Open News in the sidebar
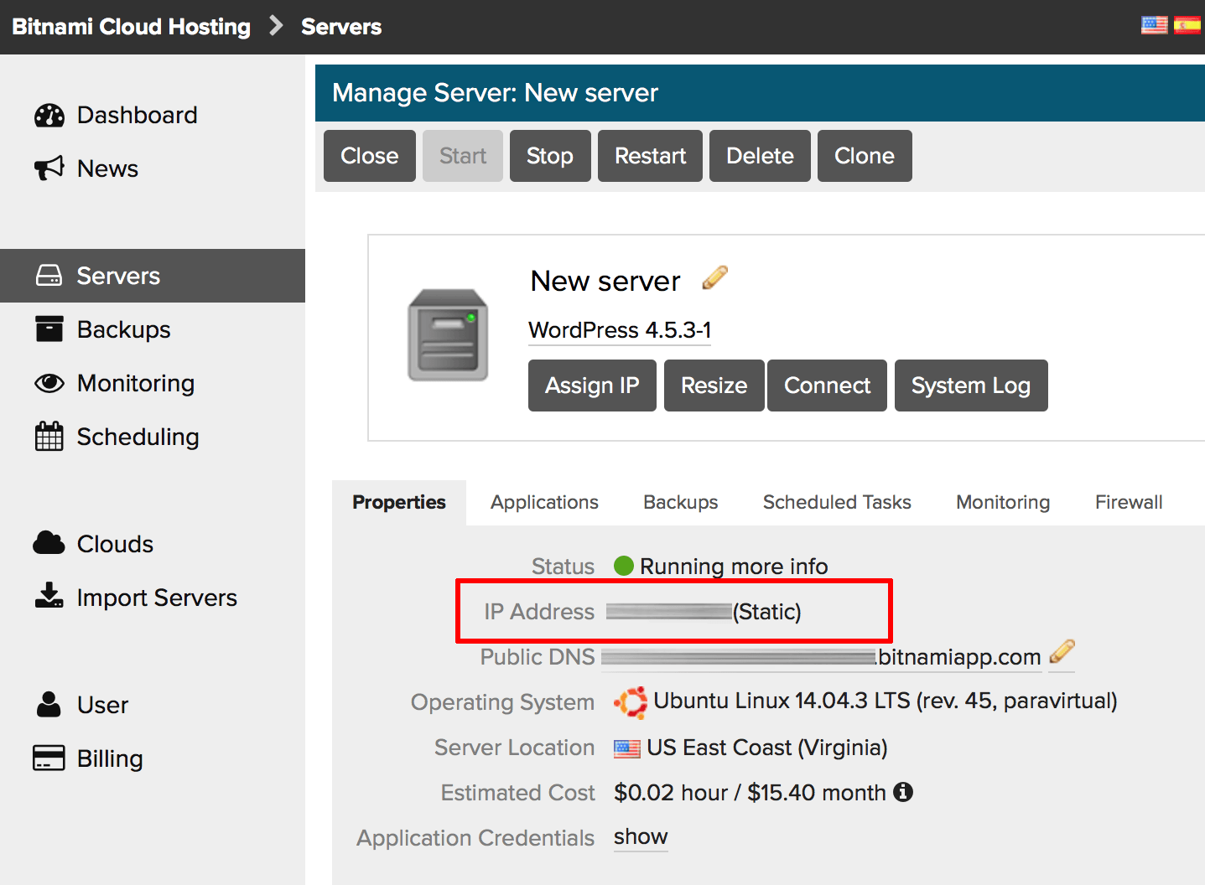Image resolution: width=1205 pixels, height=885 pixels. pyautogui.click(x=153, y=168)
